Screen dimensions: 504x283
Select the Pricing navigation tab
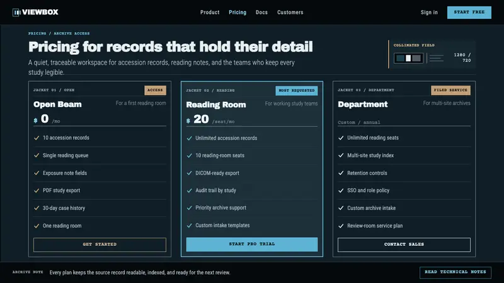tap(238, 12)
